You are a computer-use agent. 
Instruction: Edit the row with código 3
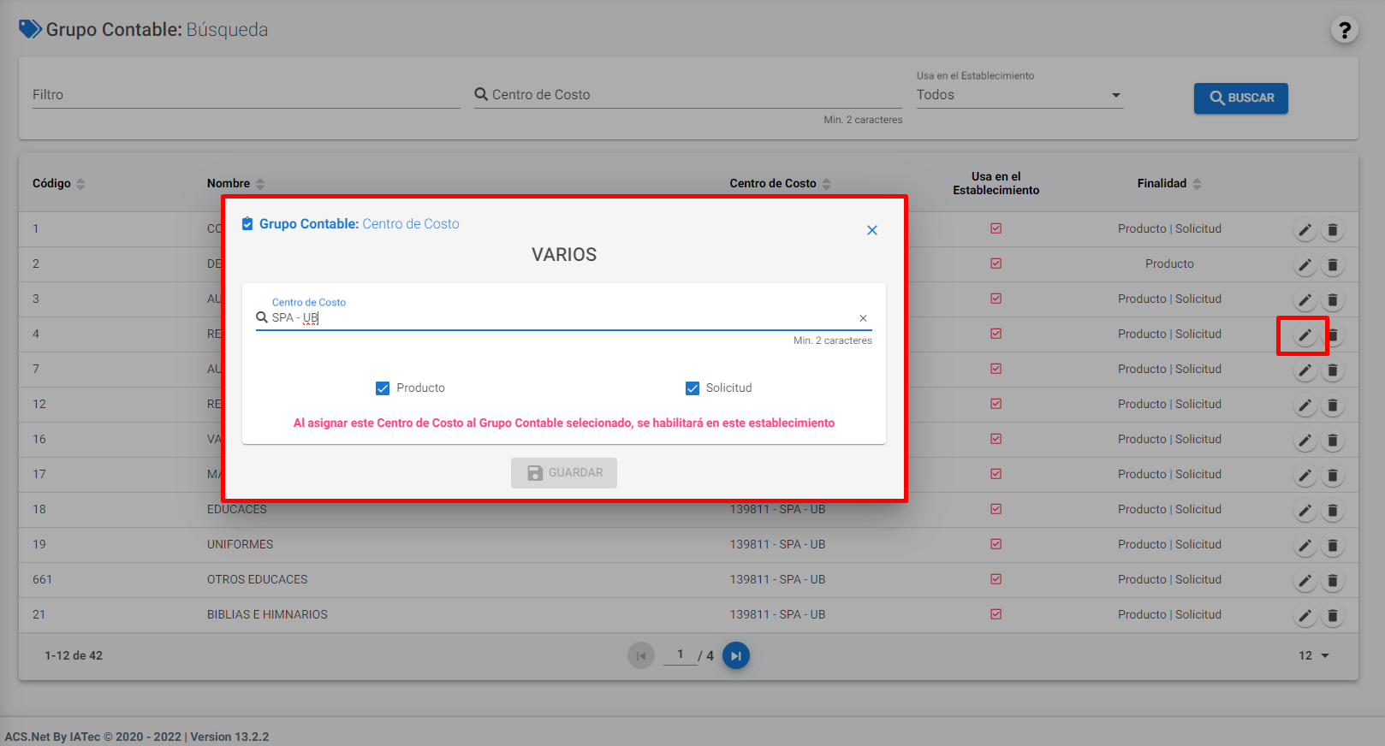click(x=1305, y=300)
